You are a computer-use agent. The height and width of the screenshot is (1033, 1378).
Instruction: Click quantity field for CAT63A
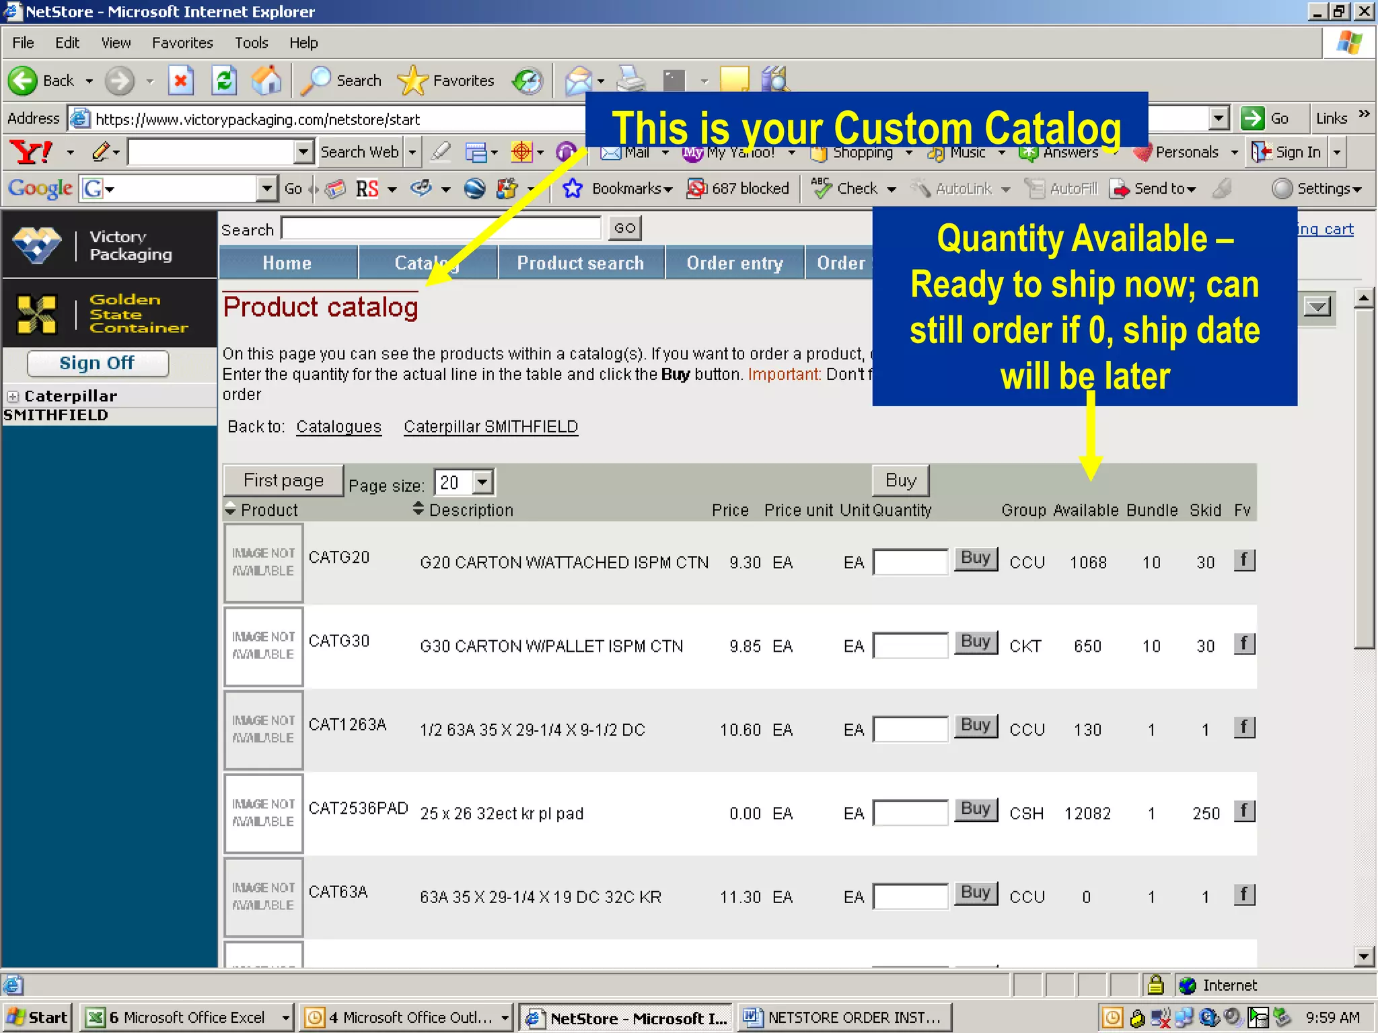tap(910, 896)
